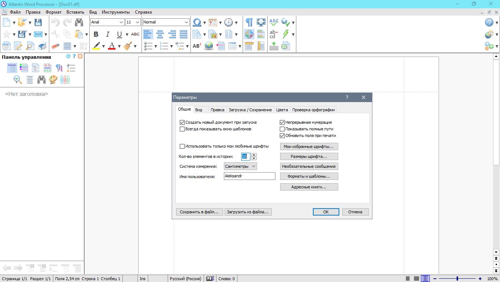500x282 pixels.
Task: Center-align the paragraph
Action: tap(160, 34)
